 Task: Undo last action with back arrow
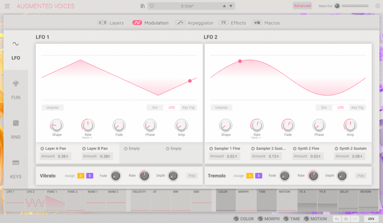(x=337, y=219)
